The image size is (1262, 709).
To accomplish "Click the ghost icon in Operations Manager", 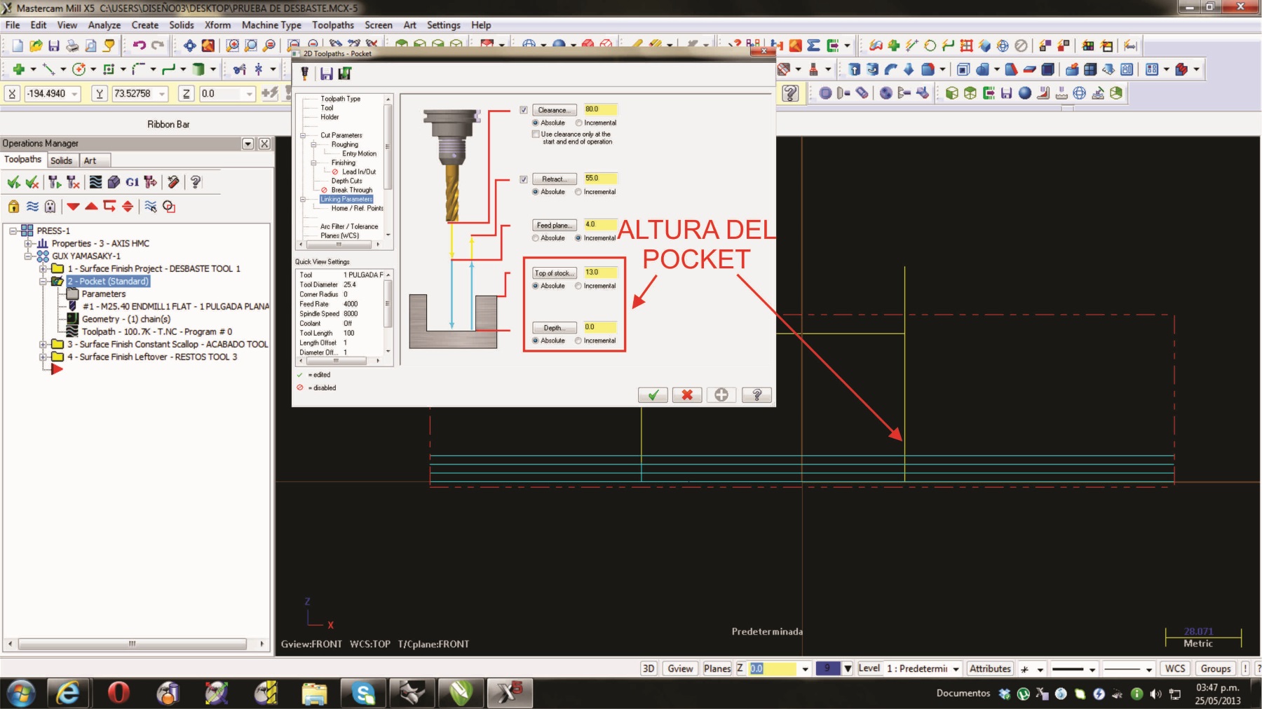I will [x=50, y=207].
